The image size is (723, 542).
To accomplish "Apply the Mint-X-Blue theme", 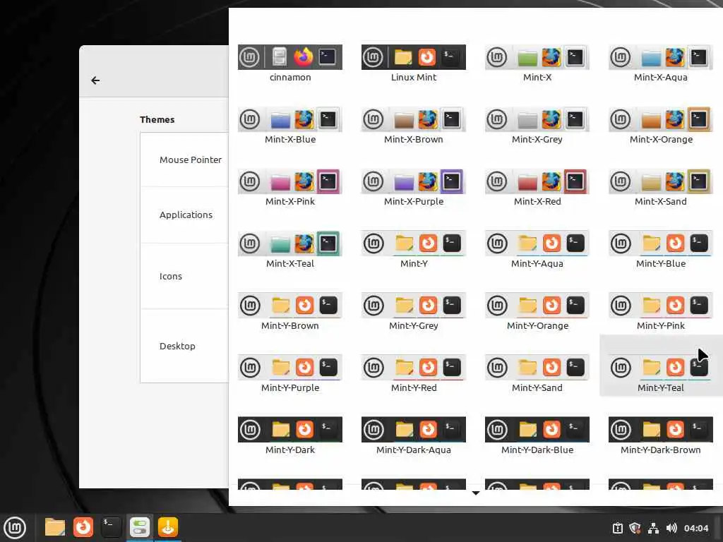I will [x=290, y=126].
